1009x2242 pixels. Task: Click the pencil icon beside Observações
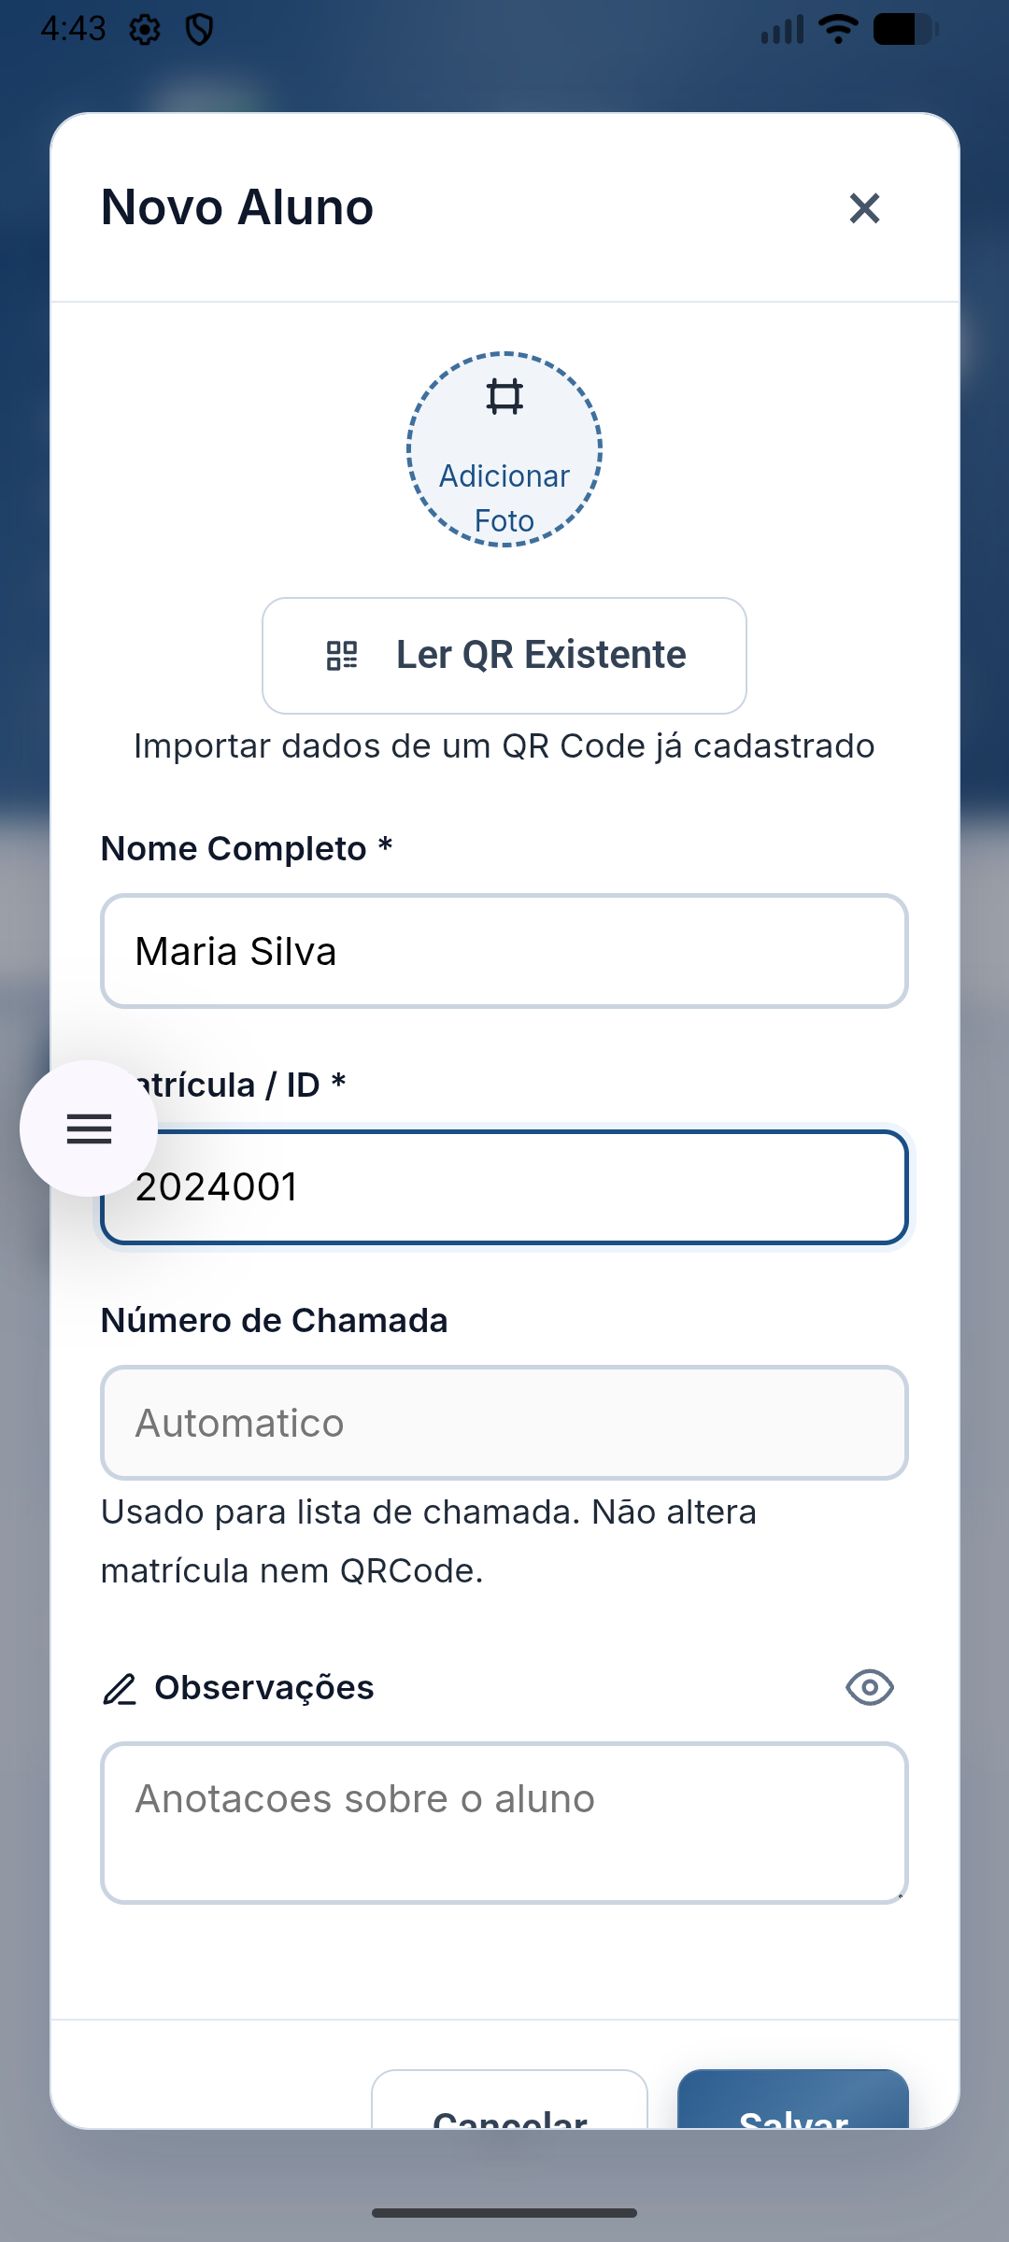120,1689
